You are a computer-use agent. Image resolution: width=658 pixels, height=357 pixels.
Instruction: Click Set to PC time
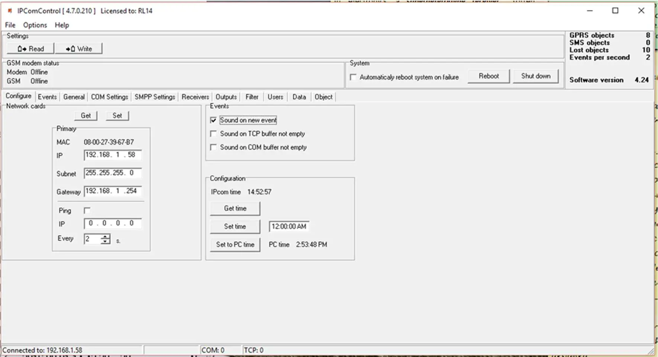pyautogui.click(x=235, y=244)
